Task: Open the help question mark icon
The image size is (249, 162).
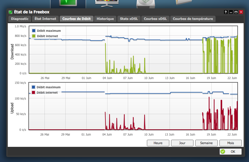Action: [226, 12]
